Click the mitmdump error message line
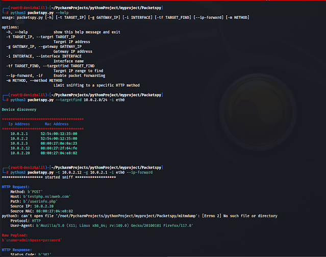 point(139,216)
